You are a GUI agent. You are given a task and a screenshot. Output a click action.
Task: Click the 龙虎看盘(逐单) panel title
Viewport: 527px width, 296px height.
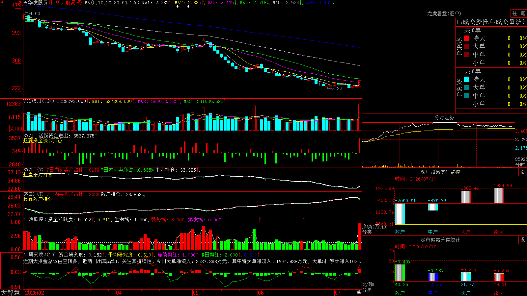point(444,13)
